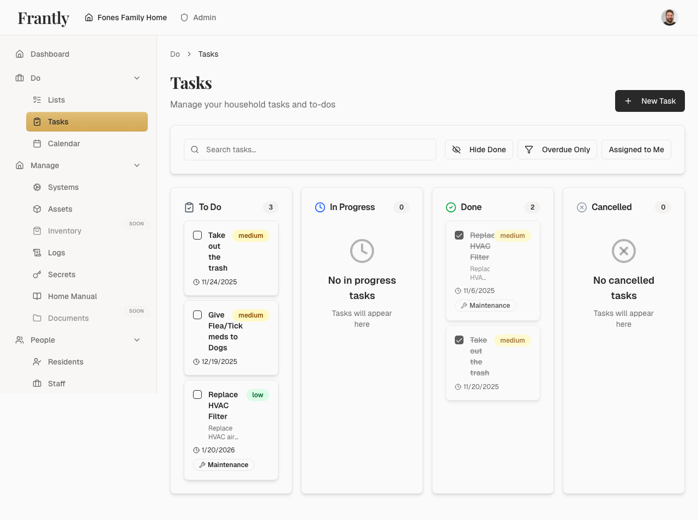Collapse the Manage navigation group
Screen dimensions: 698x520
click(x=137, y=165)
